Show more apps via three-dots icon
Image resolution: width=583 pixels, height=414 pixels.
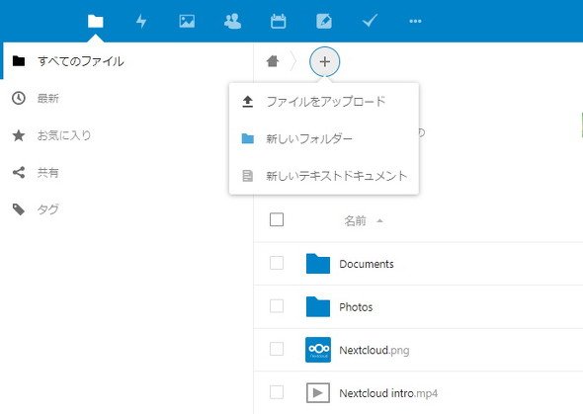point(415,21)
